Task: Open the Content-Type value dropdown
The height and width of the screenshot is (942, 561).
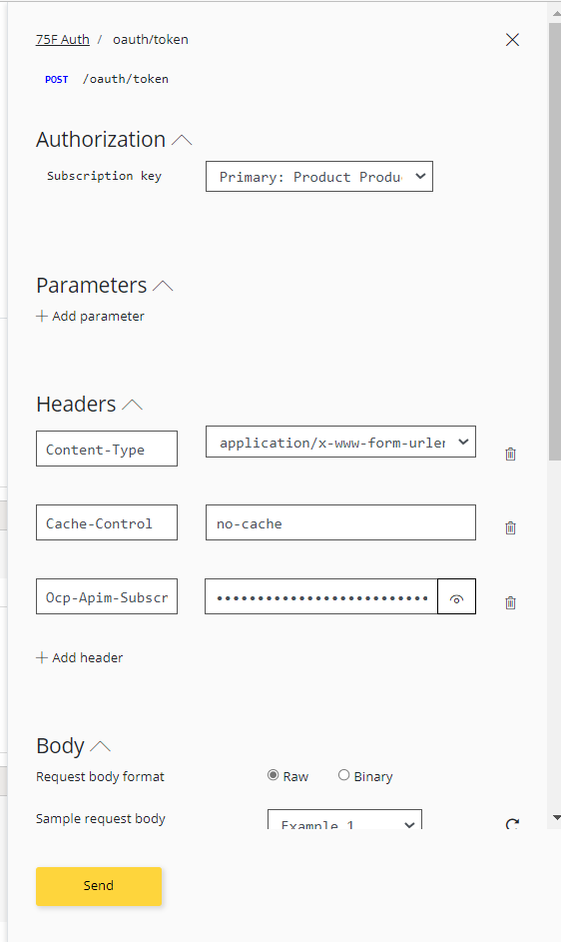Action: pos(340,443)
